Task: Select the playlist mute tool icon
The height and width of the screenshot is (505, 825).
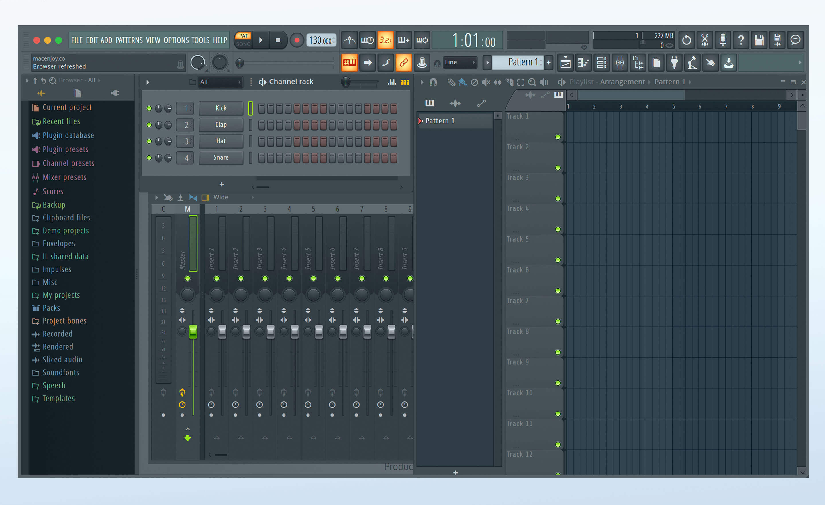Action: pyautogui.click(x=485, y=82)
